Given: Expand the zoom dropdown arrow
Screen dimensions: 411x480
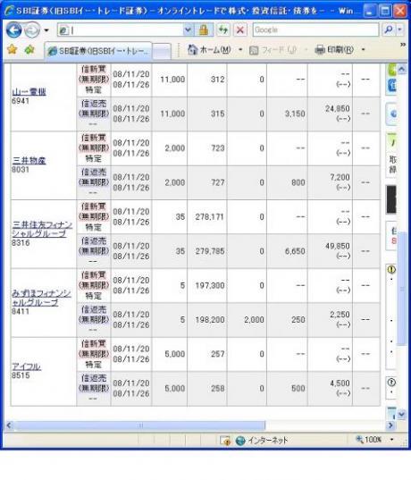Looking at the screenshot, I should (391, 440).
